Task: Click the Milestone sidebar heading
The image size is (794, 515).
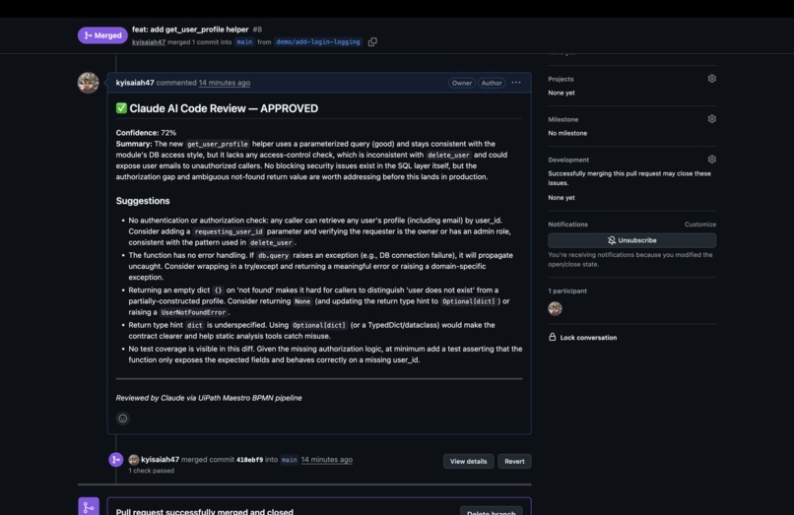Action: coord(563,119)
